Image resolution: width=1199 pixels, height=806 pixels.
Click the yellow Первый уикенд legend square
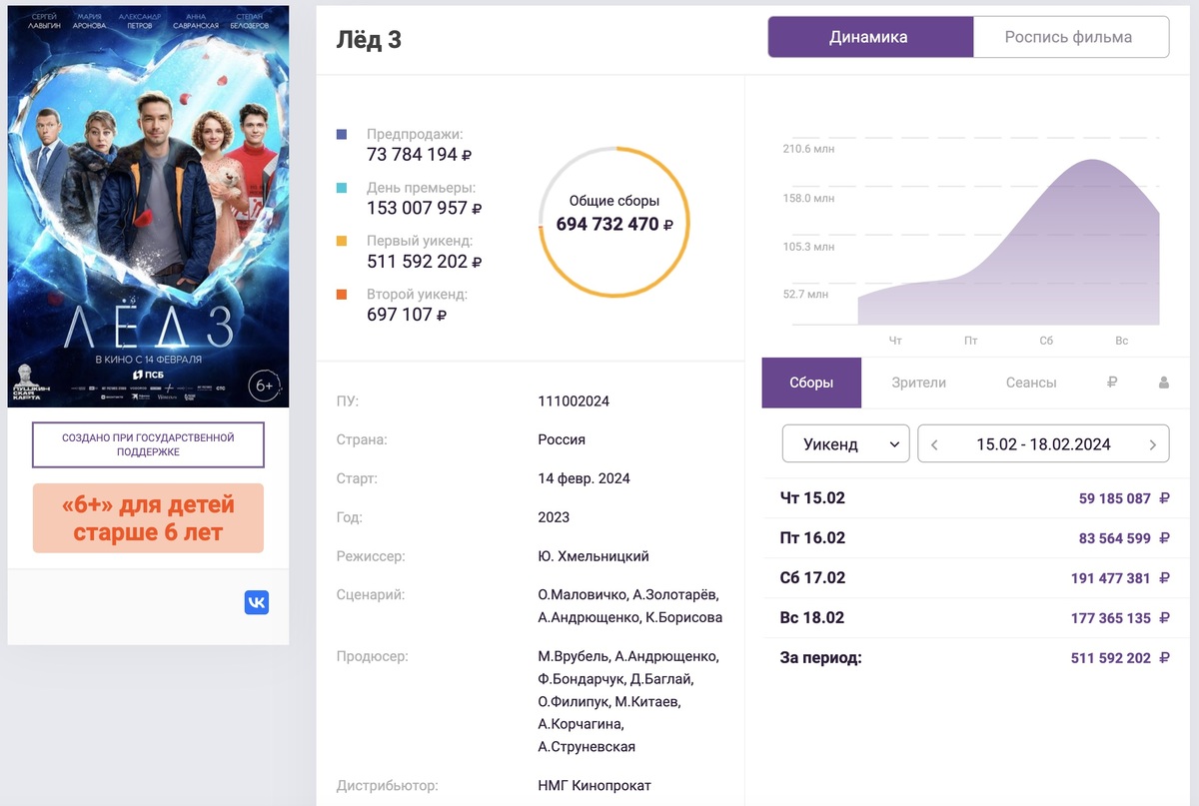pos(342,241)
